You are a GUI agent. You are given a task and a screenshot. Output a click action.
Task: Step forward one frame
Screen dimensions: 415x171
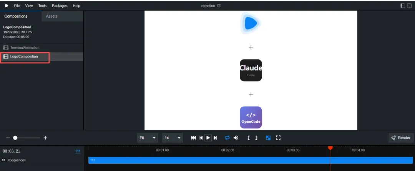[x=215, y=138]
